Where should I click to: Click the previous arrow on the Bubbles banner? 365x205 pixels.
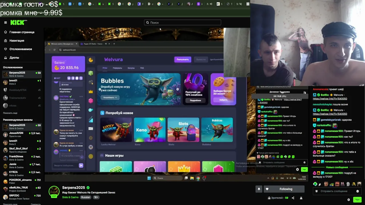(x=100, y=89)
